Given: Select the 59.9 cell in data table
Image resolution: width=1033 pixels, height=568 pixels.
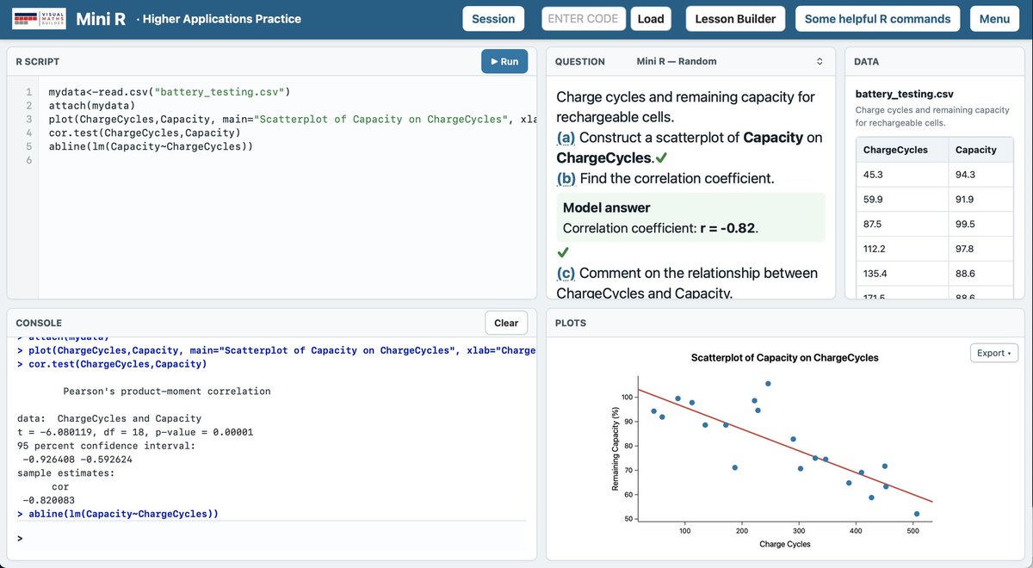Looking at the screenshot, I should coord(902,200).
